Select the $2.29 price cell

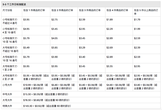(110, 29)
